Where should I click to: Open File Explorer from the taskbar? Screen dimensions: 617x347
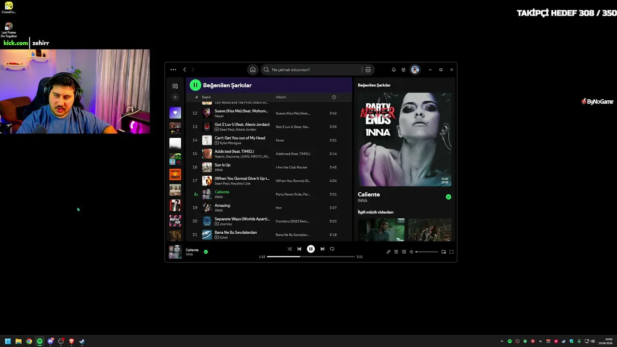click(18, 342)
